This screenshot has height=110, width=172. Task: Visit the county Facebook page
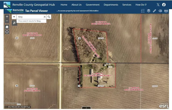pyautogui.click(x=164, y=5)
